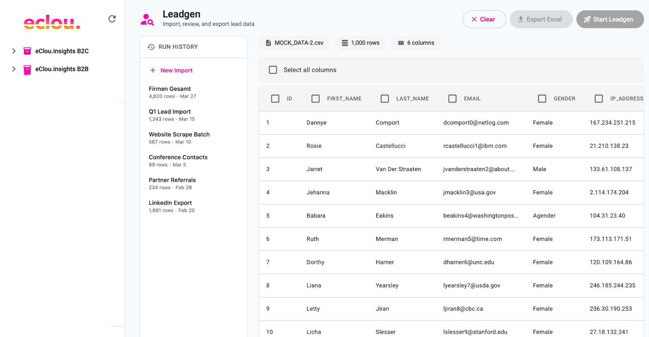Click the Male gender cell for Jarret
This screenshot has width=649, height=337.
click(x=540, y=169)
